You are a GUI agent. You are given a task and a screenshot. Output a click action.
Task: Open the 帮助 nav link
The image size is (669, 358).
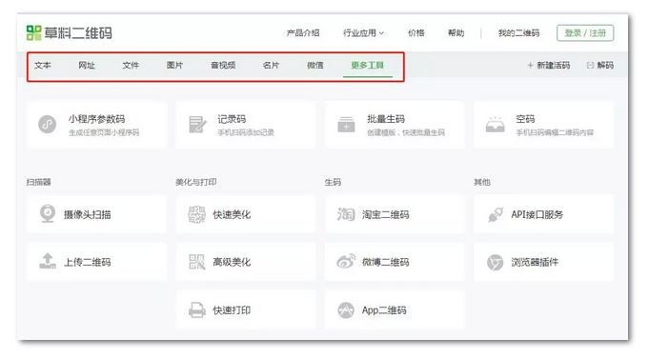456,32
